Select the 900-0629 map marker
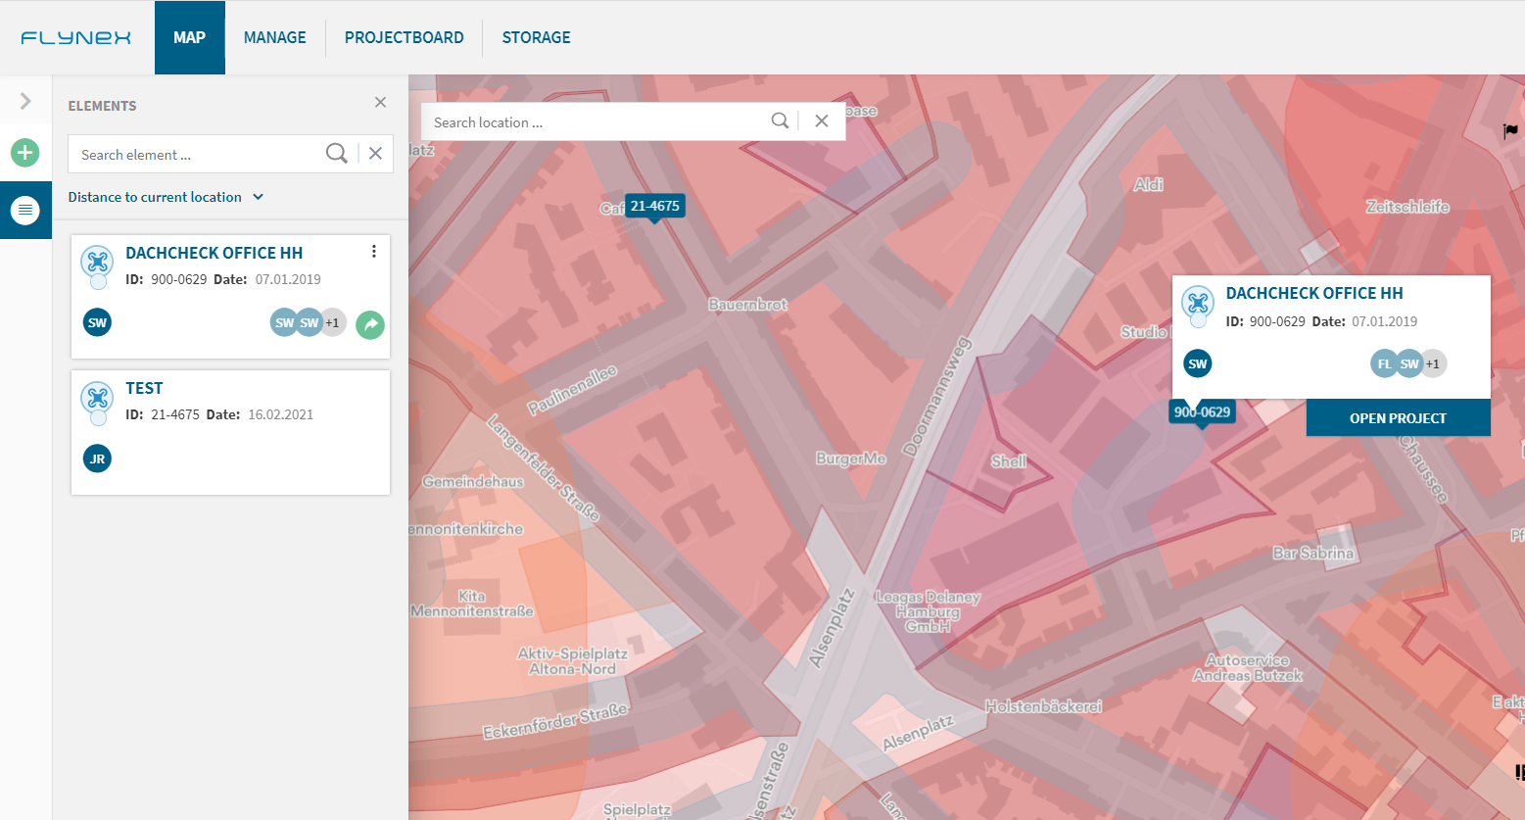Screen dimensions: 1525x820 [1202, 412]
